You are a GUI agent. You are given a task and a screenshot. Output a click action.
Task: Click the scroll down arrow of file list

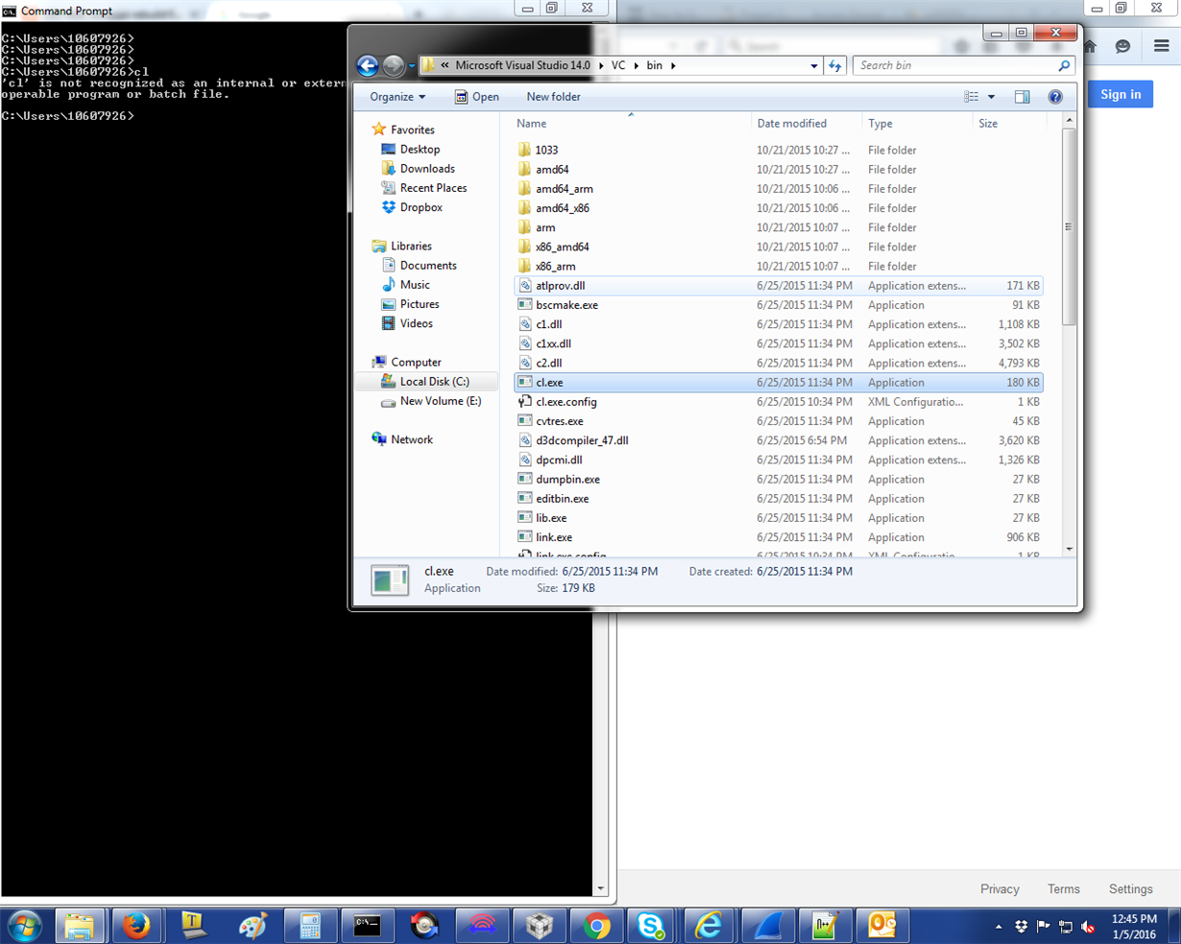tap(1069, 549)
